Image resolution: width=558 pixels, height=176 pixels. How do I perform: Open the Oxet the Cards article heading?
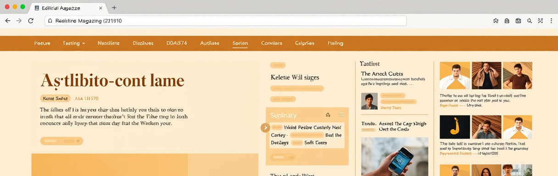(395, 126)
